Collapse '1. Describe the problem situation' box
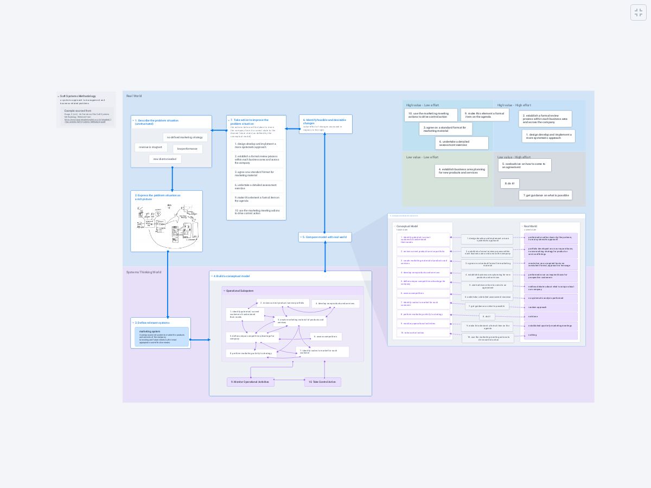This screenshot has width=651, height=488. click(133, 120)
